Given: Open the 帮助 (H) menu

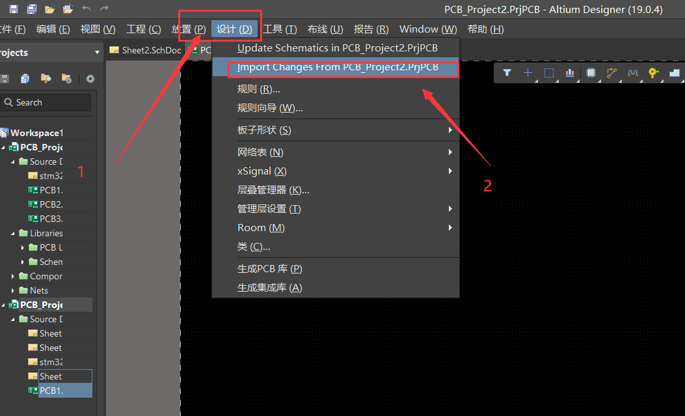Looking at the screenshot, I should click(485, 29).
